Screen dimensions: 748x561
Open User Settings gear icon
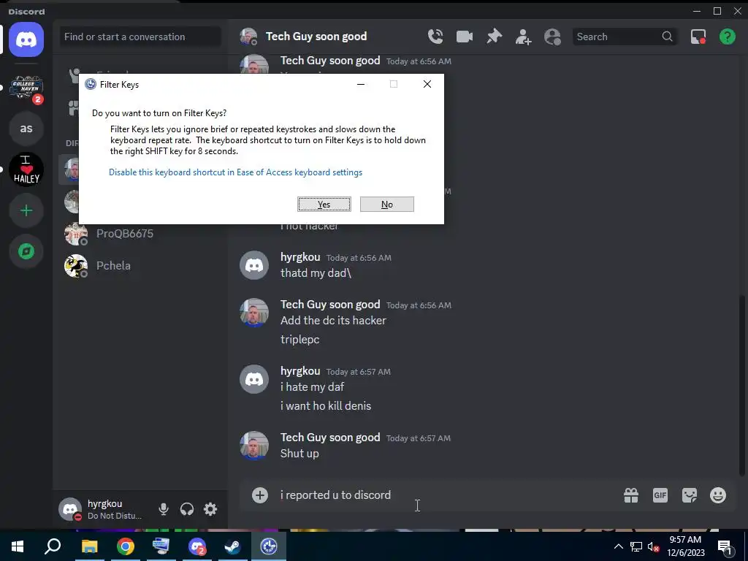pyautogui.click(x=210, y=509)
